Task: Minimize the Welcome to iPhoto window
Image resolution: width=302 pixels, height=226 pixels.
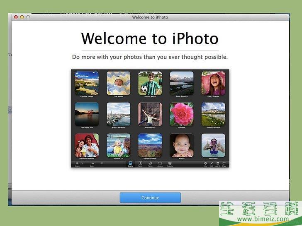Action: pos(22,17)
